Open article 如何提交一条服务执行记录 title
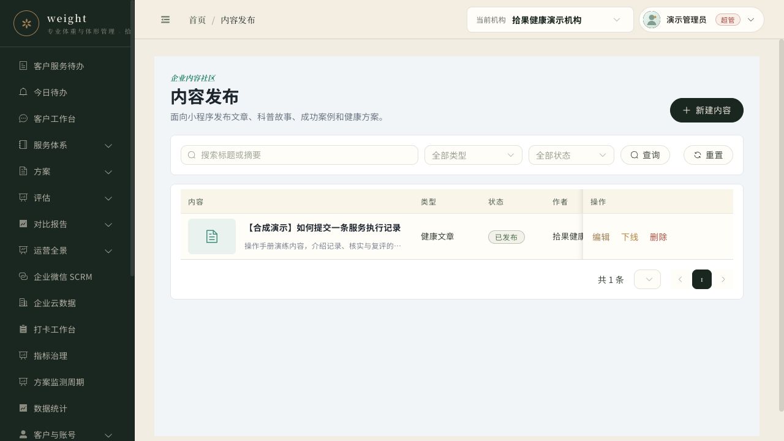This screenshot has height=441, width=784. [x=323, y=228]
